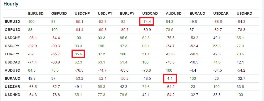The width and height of the screenshot is (264, 101).
Task: Click the highlighted -4.4 EURAUD/AUDUSD cell
Action: [170, 78]
